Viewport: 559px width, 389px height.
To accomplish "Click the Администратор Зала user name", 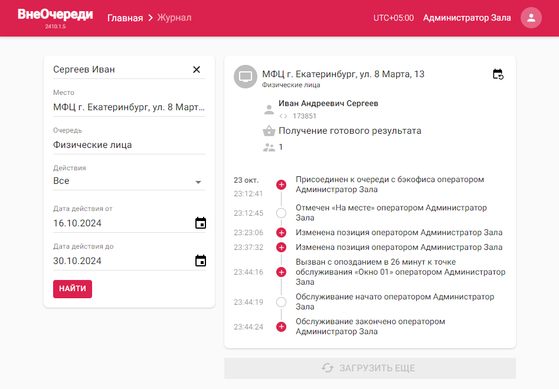I will (x=467, y=18).
